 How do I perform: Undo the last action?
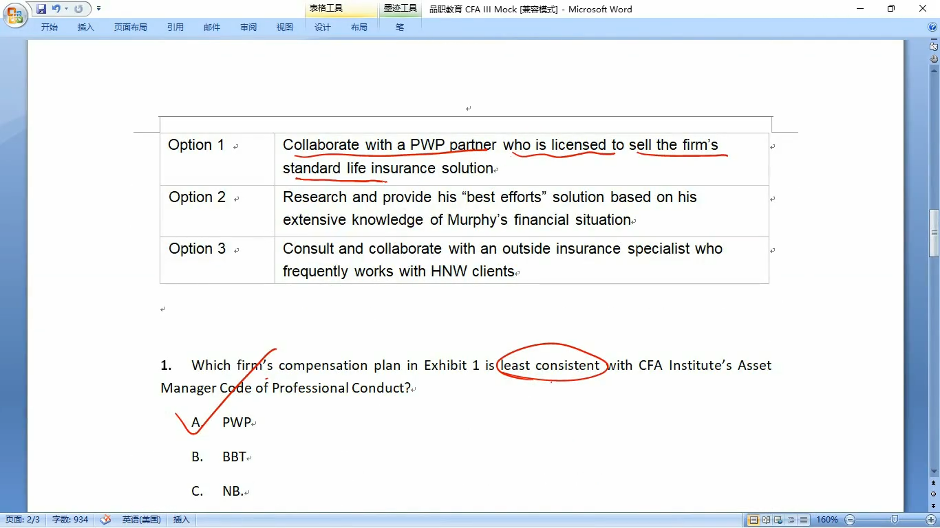56,9
